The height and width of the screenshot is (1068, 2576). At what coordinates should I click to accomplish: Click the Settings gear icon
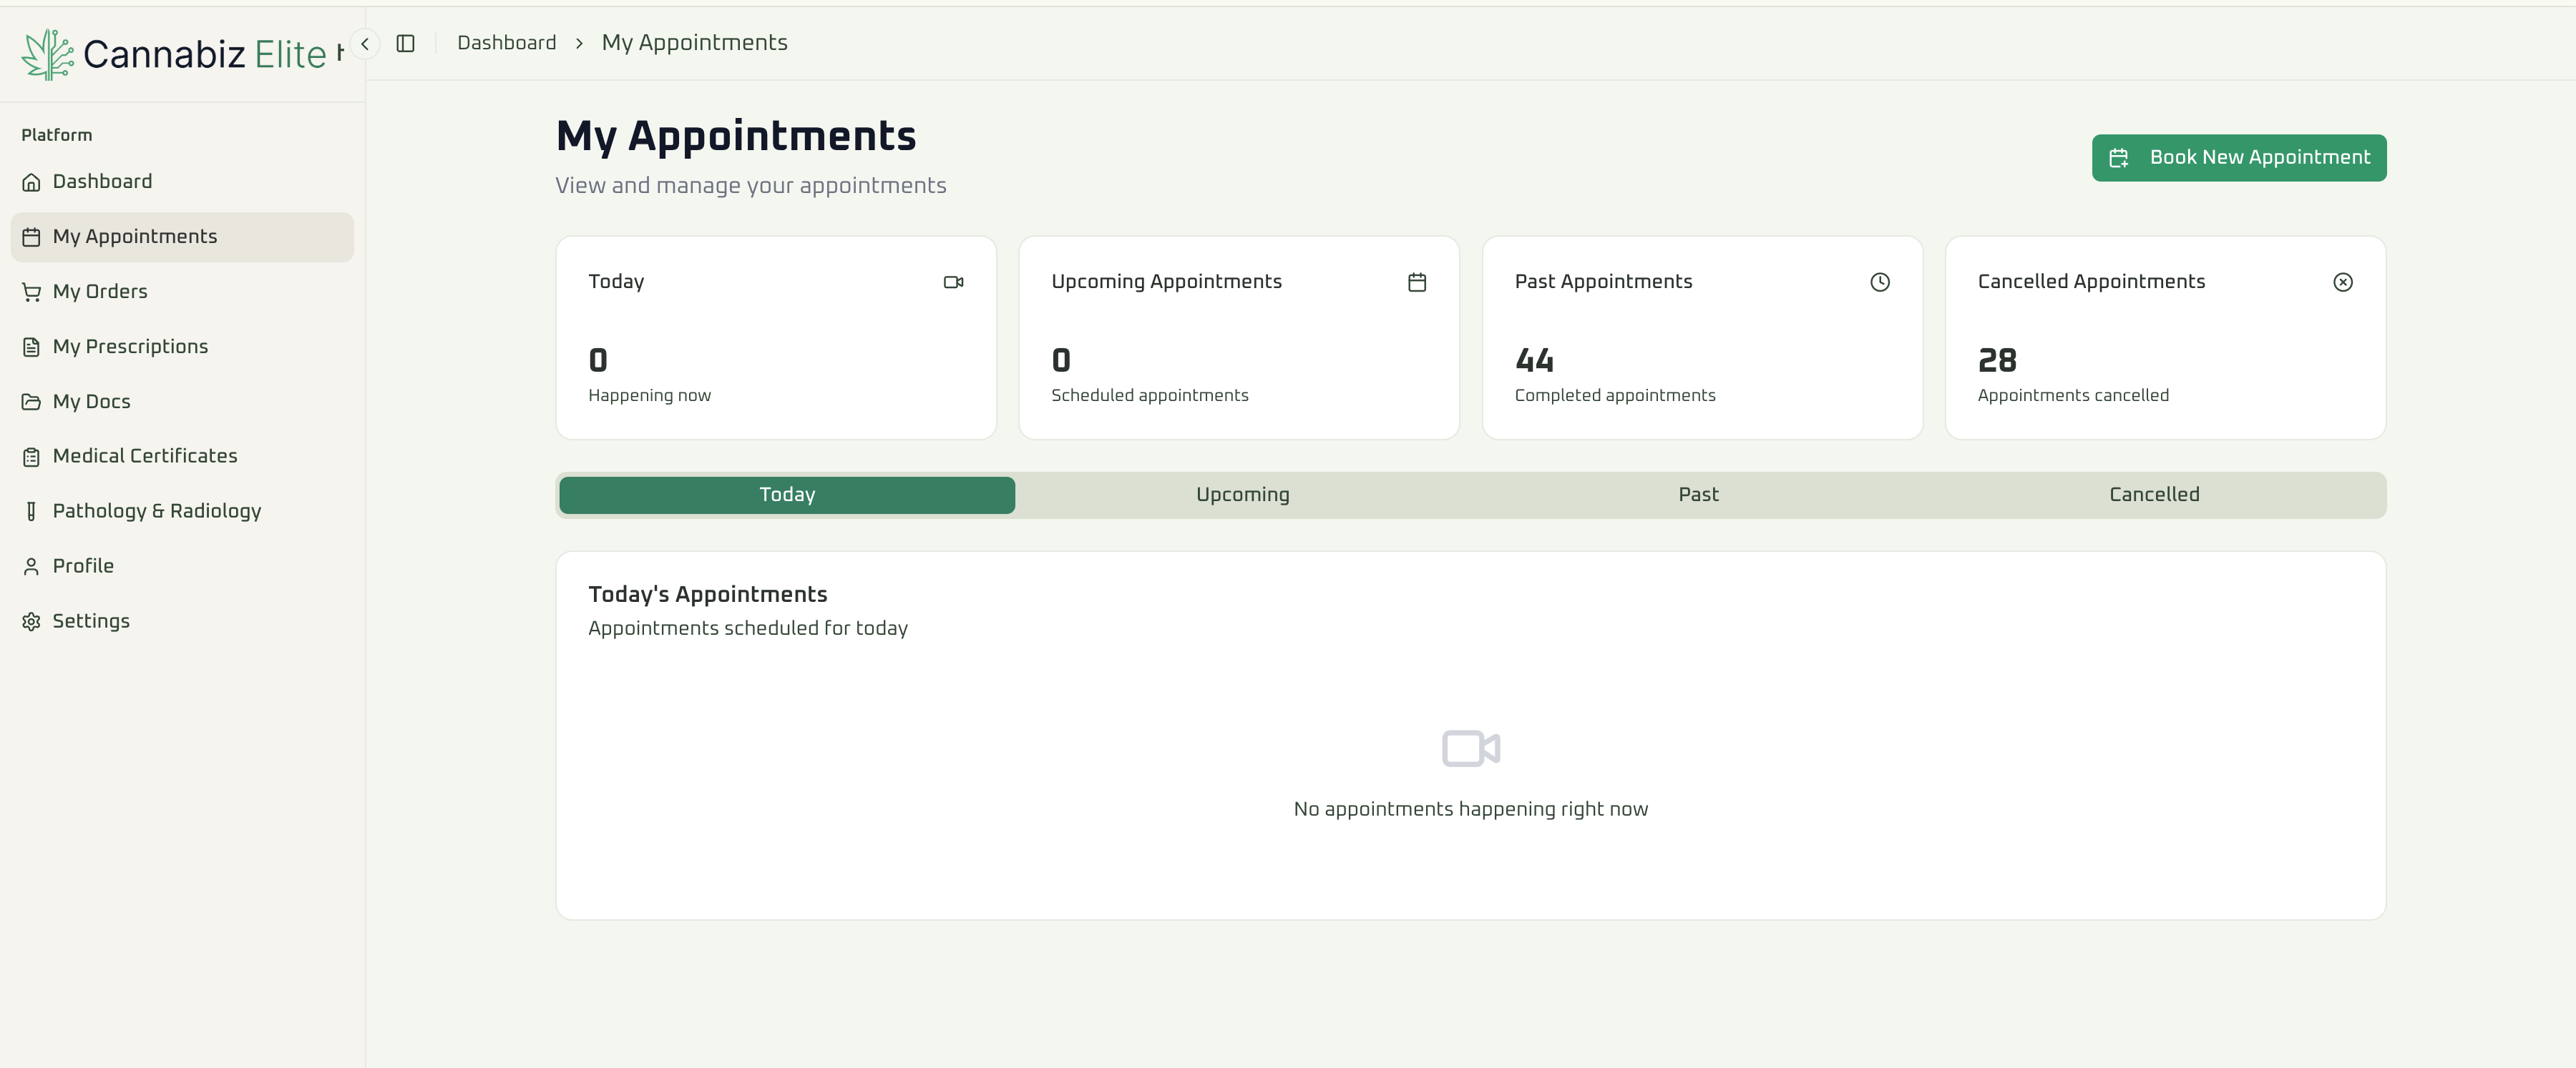(32, 620)
